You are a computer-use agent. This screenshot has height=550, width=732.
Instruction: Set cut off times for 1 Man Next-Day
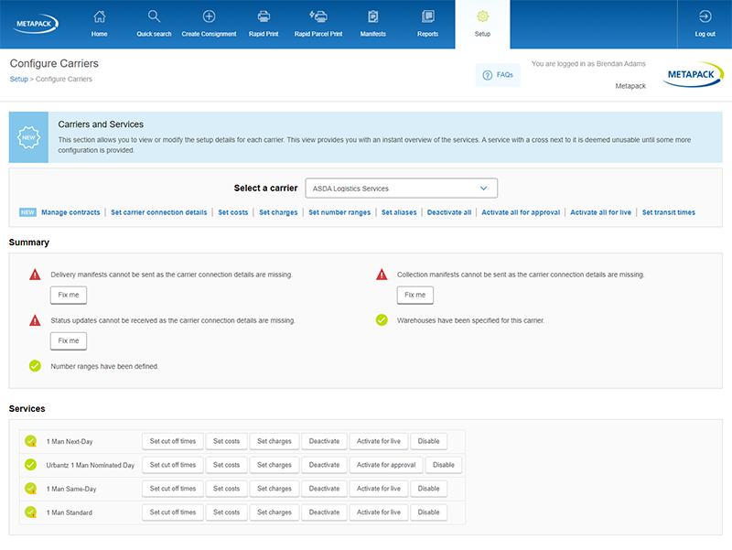coord(173,441)
